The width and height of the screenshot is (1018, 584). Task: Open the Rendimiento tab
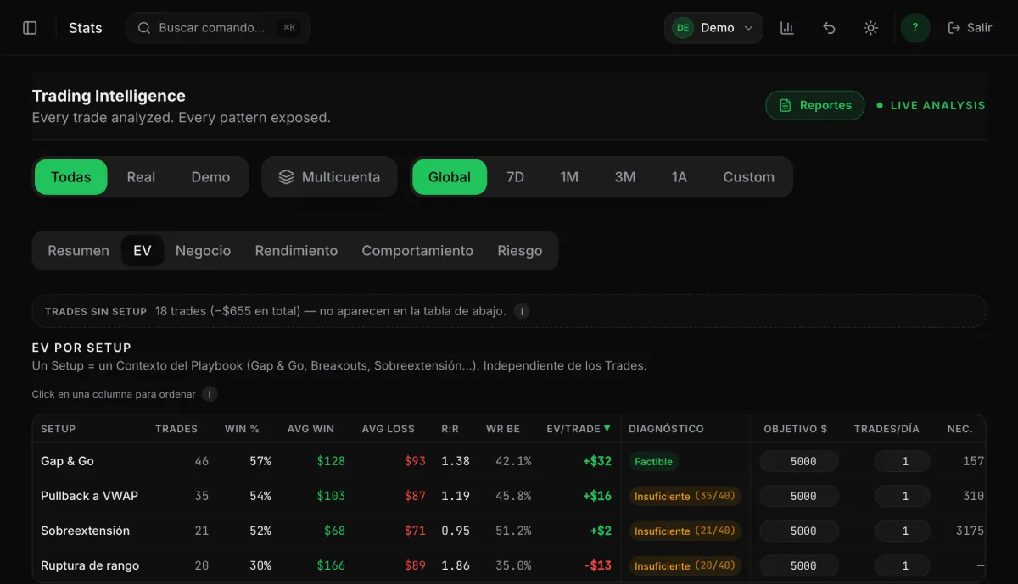coord(296,251)
